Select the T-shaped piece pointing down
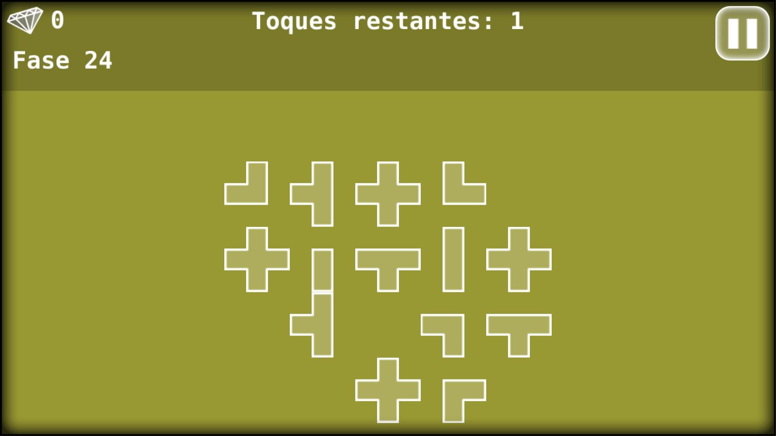This screenshot has height=436, width=776. point(386,261)
